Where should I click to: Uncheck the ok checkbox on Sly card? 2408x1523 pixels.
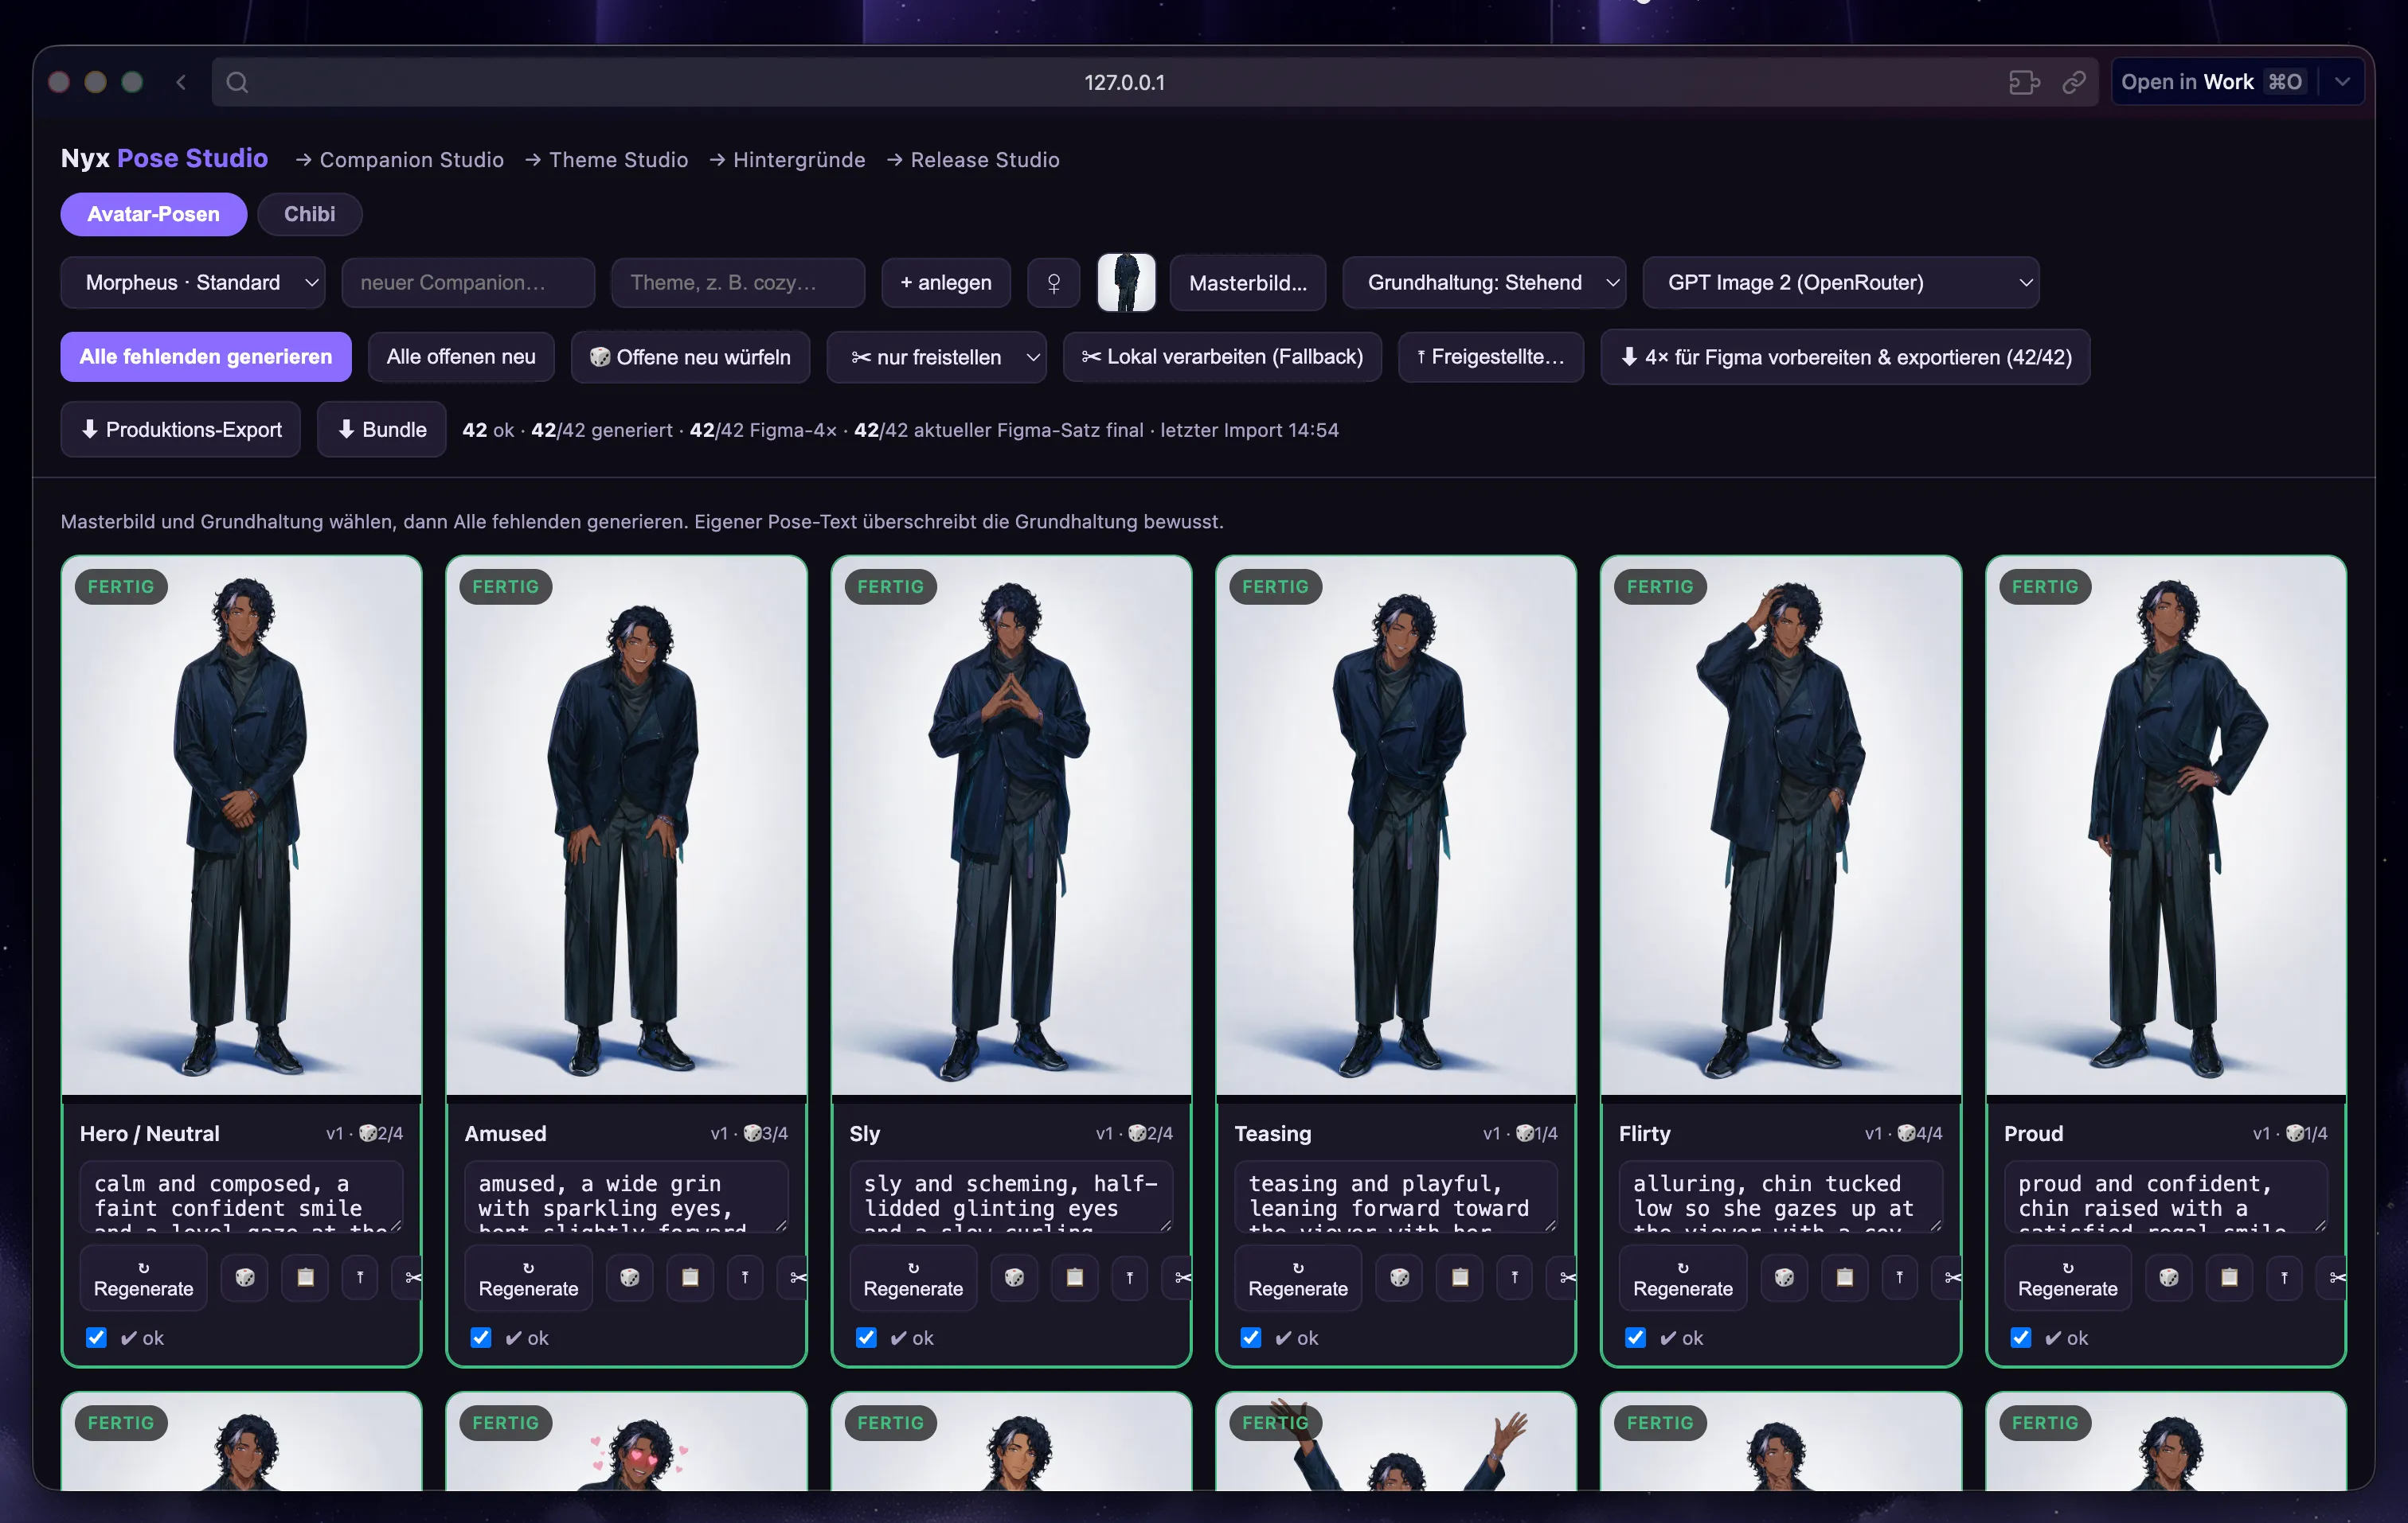tap(866, 1337)
